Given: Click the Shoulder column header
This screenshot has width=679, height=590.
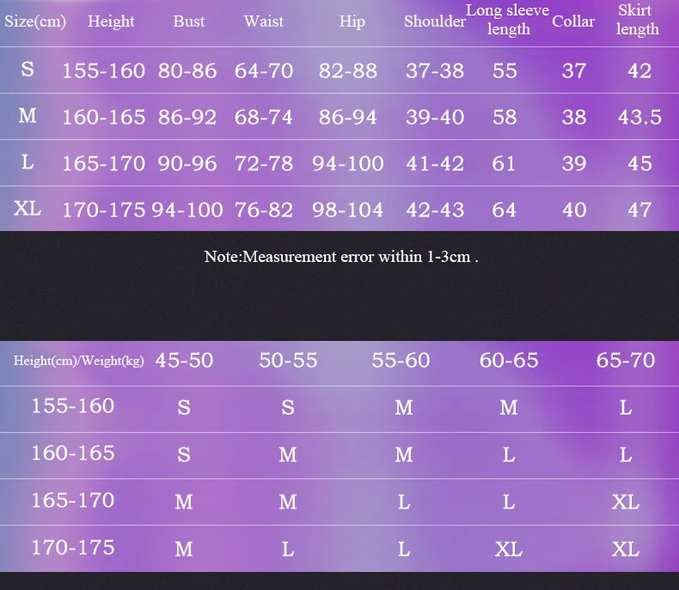Looking at the screenshot, I should (x=435, y=21).
